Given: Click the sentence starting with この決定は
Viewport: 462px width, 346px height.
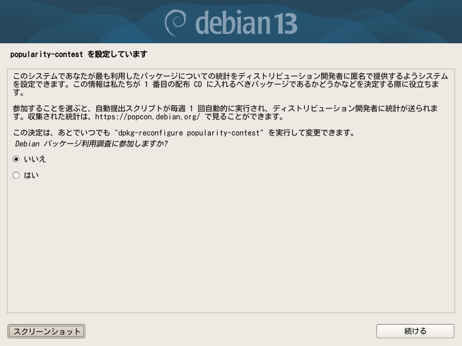Looking at the screenshot, I should pos(184,133).
